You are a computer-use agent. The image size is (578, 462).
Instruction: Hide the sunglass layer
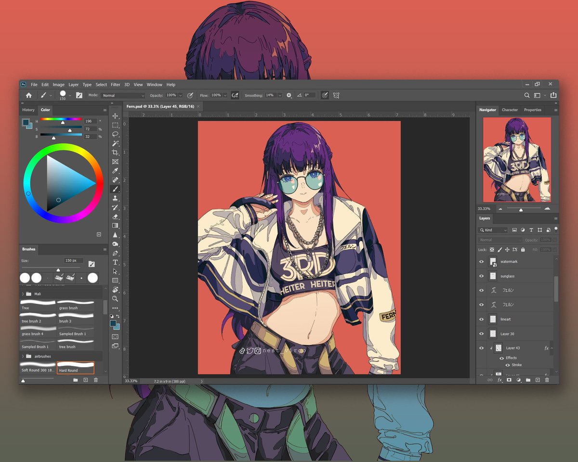481,276
